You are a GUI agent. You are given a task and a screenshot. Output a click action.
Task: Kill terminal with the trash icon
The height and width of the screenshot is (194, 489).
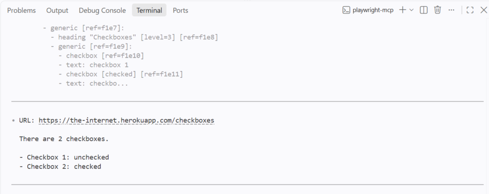coord(437,10)
